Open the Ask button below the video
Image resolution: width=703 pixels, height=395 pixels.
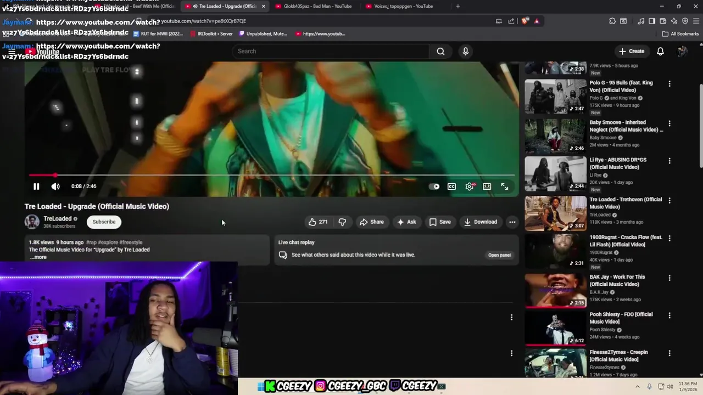tap(406, 222)
